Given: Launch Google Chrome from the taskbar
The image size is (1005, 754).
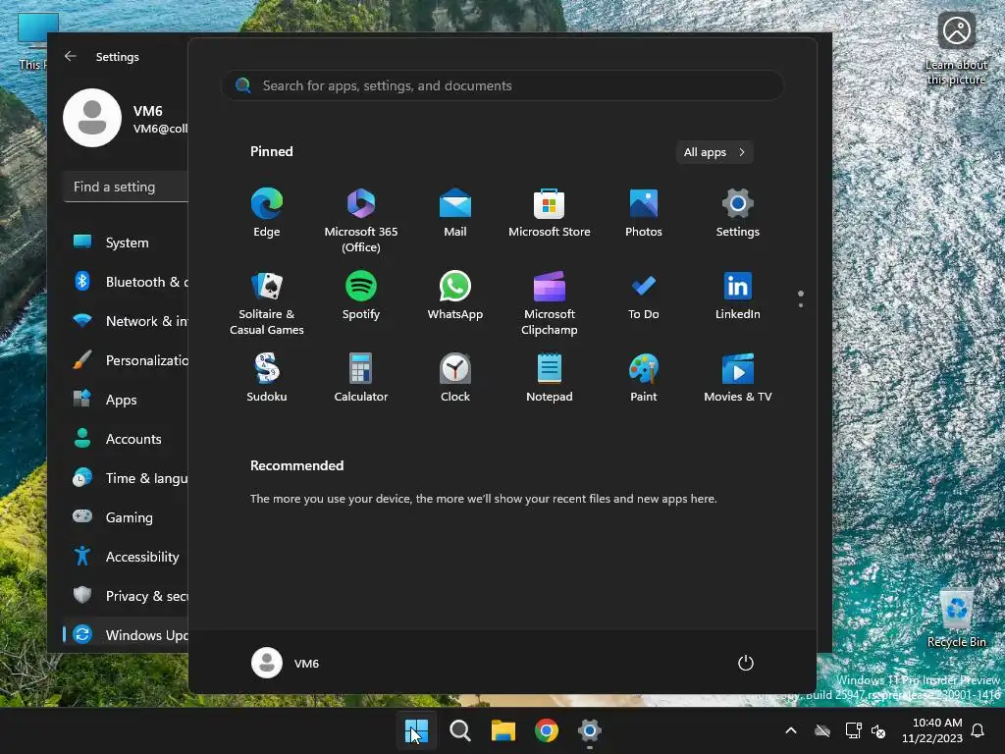Looking at the screenshot, I should [x=546, y=730].
